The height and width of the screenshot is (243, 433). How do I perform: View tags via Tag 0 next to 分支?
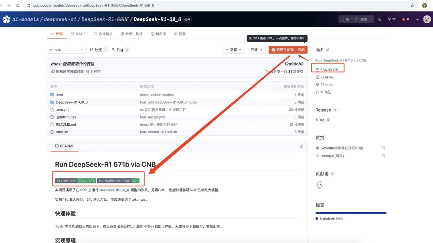(120, 50)
